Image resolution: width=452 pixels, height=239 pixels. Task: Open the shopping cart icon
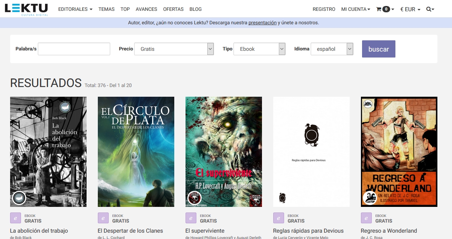click(385, 9)
